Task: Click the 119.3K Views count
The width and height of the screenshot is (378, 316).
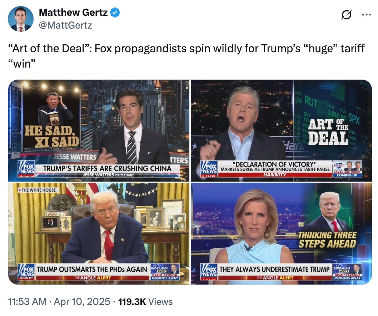Action: [145, 302]
